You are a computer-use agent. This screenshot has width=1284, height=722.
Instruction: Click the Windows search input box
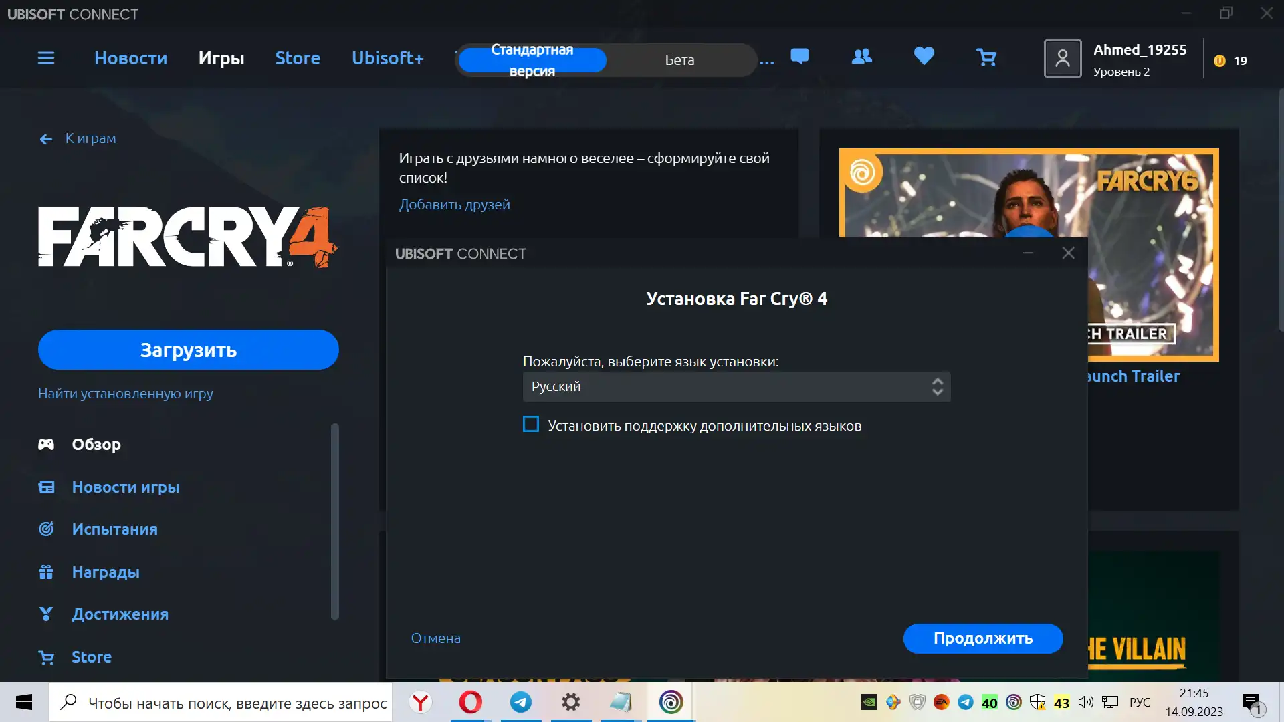221,702
